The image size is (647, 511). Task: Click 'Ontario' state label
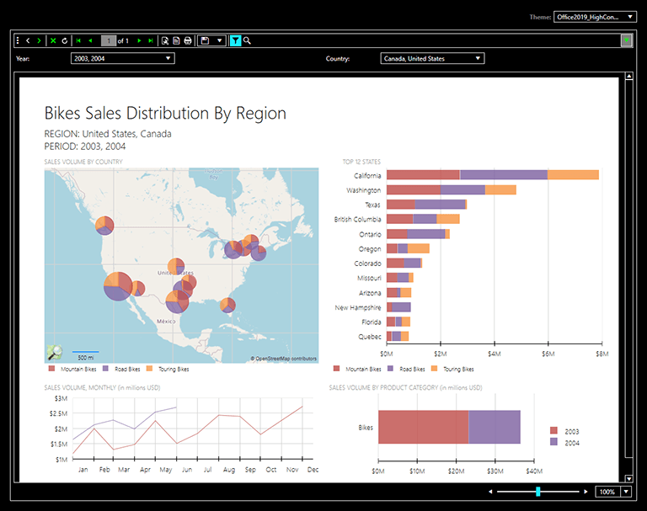coord(370,234)
